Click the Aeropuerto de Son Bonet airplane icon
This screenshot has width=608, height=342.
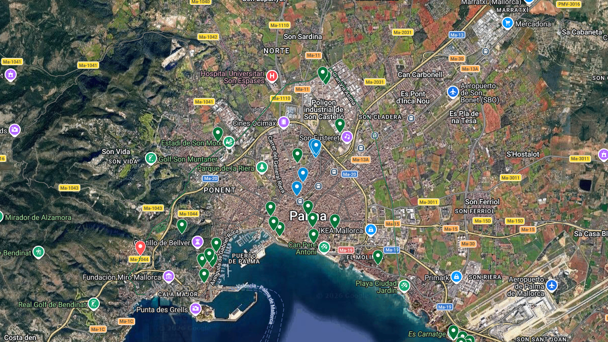pyautogui.click(x=453, y=92)
